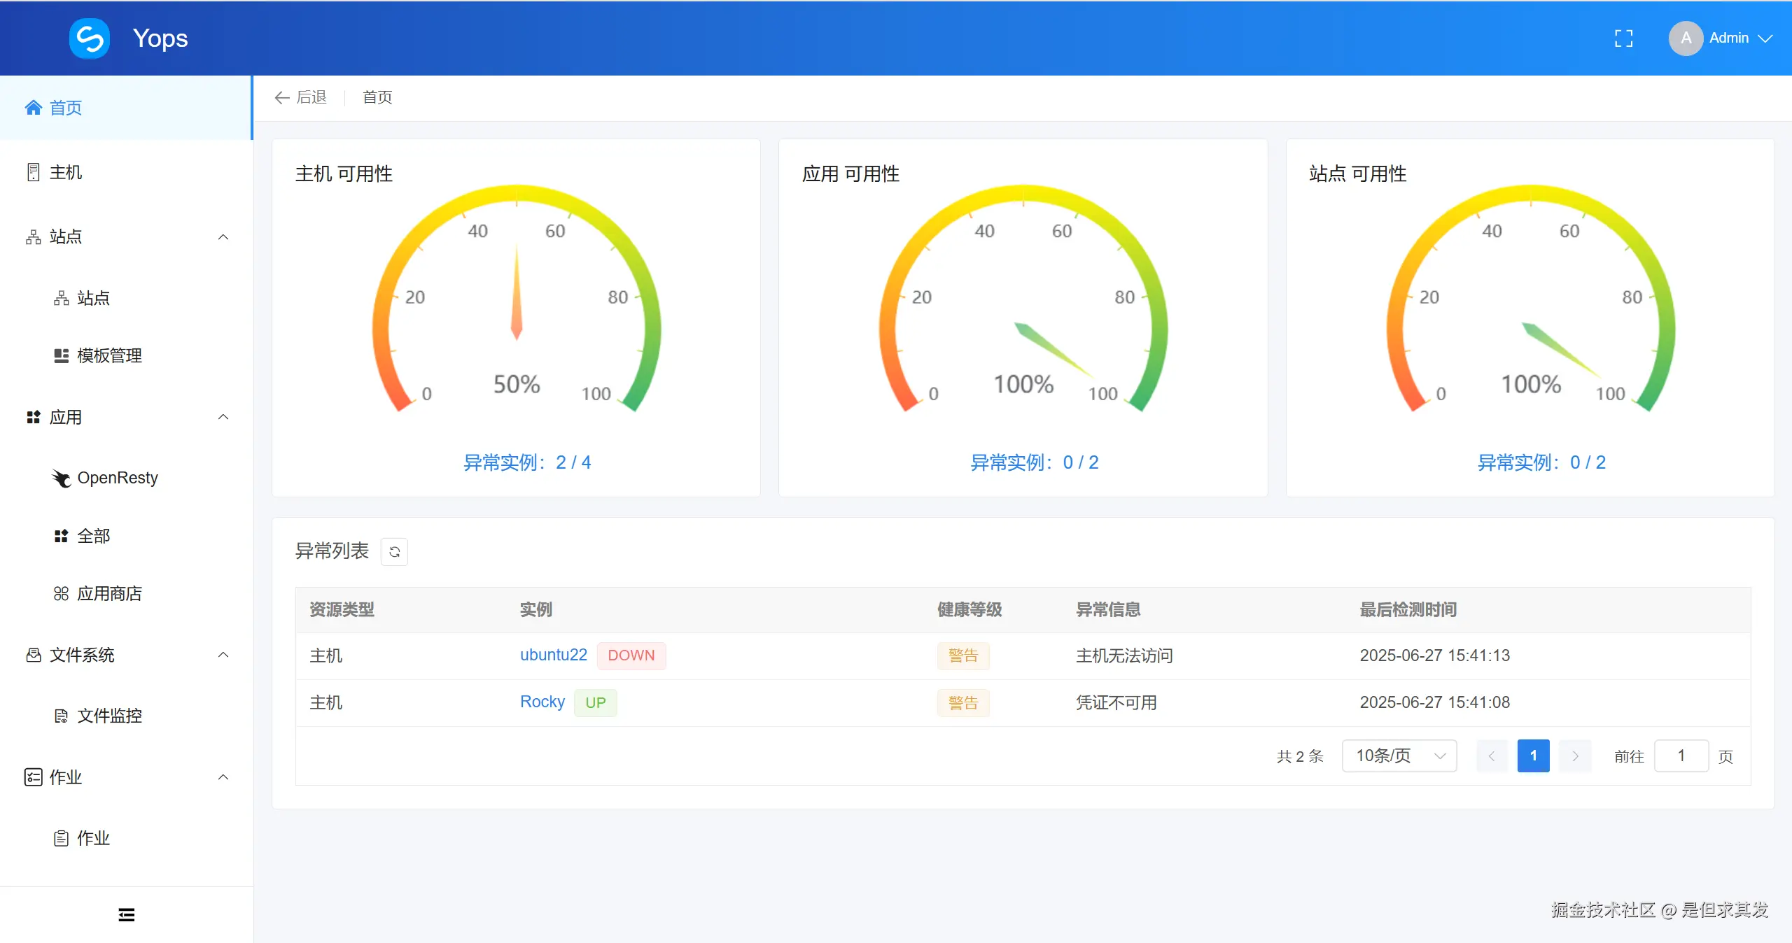The width and height of the screenshot is (1792, 943).
Task: Click the 异常实例 2/4 link
Action: click(x=529, y=462)
